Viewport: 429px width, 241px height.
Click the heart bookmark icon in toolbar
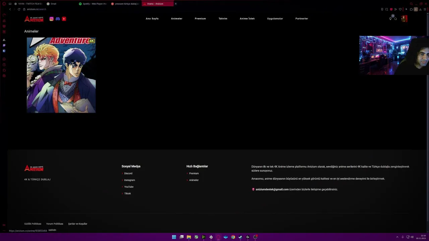(x=400, y=9)
